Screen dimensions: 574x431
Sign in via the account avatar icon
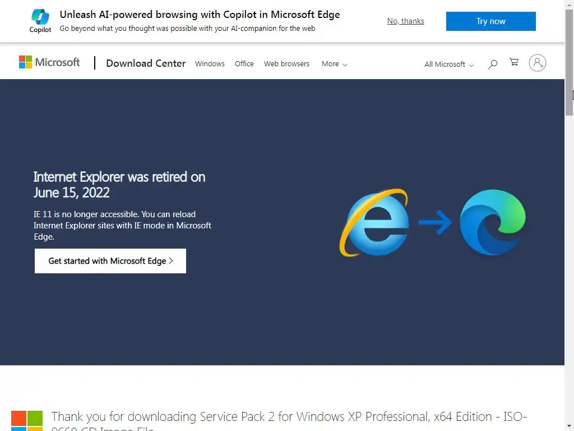point(538,63)
